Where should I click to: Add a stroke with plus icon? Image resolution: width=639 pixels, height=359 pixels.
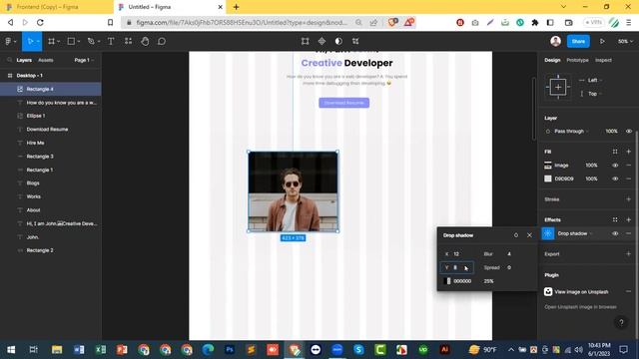[628, 199]
